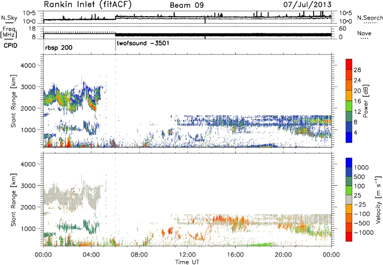Click the '12' value on Power colorbar
Image resolution: width=383 pixels, height=265 pixels.
coord(357,112)
